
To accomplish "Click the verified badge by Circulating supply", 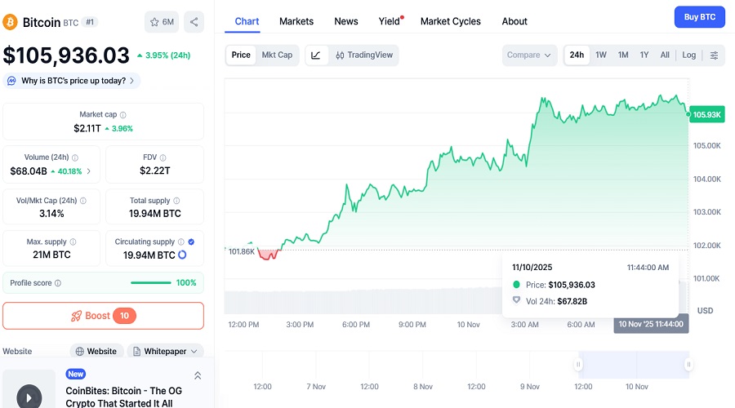I will pyautogui.click(x=191, y=242).
